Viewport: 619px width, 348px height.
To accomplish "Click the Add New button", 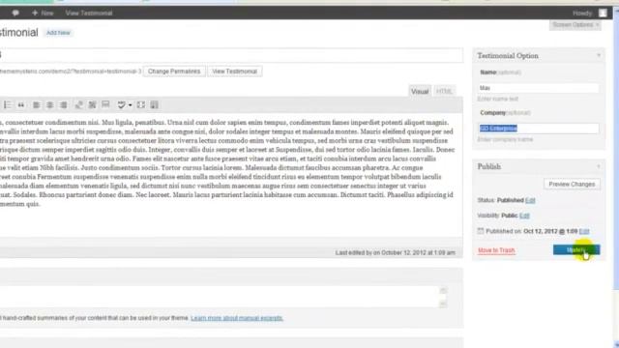I will tap(58, 33).
